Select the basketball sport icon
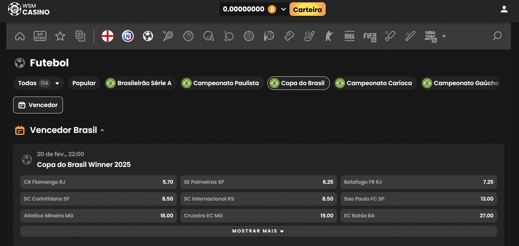Screen dimensions: 519x246 coord(188,36)
